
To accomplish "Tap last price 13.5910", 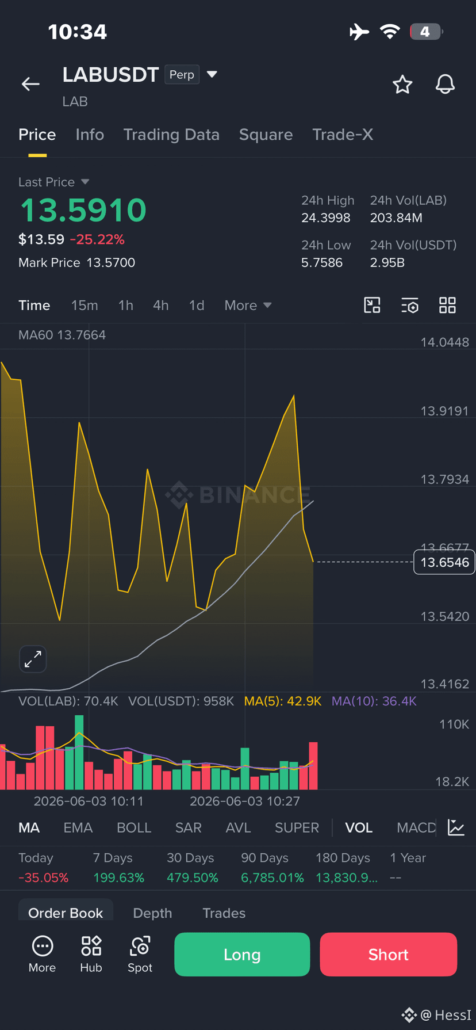I will point(83,210).
